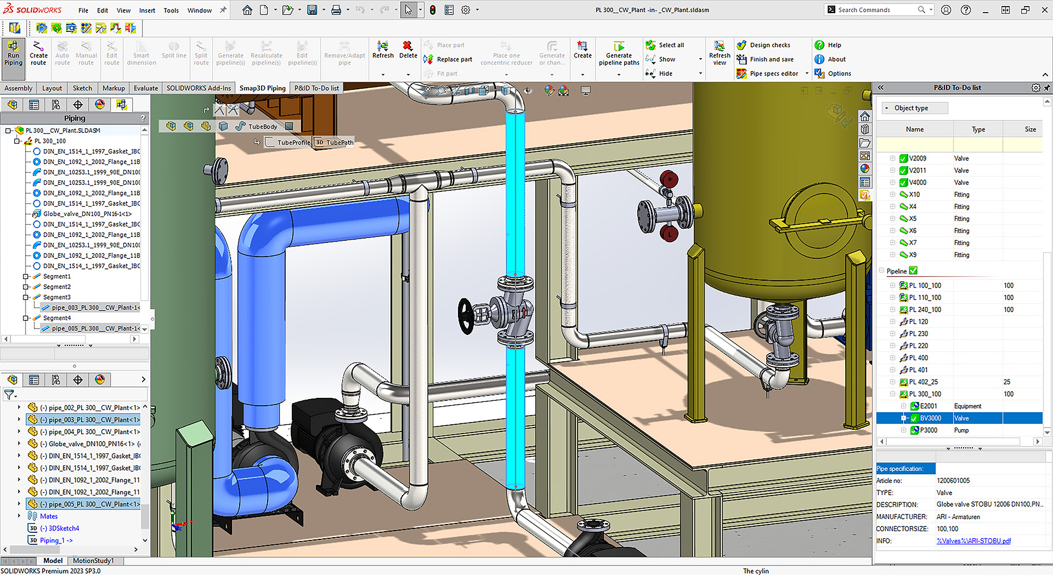Image resolution: width=1053 pixels, height=575 pixels.
Task: Click the Object type grouping header
Action: pos(915,108)
